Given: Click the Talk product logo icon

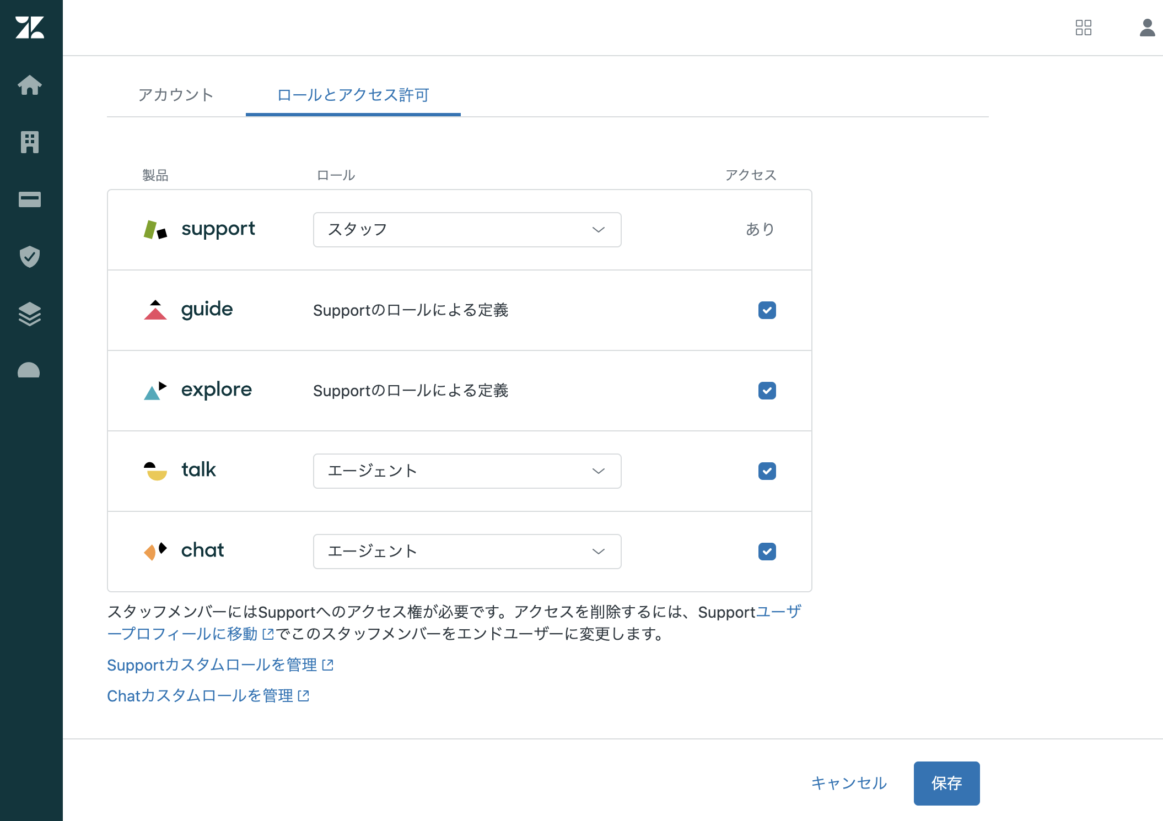Looking at the screenshot, I should (x=155, y=471).
